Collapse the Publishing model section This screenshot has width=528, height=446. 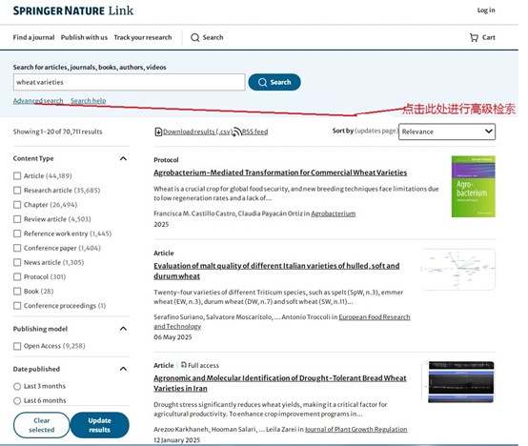[123, 329]
